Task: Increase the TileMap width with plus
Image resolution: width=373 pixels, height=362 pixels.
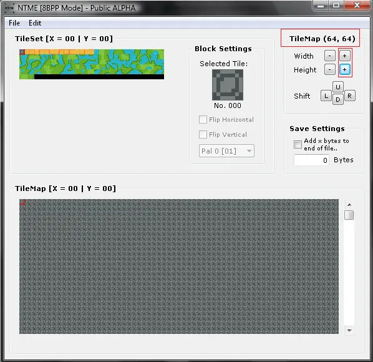Action: coord(344,56)
